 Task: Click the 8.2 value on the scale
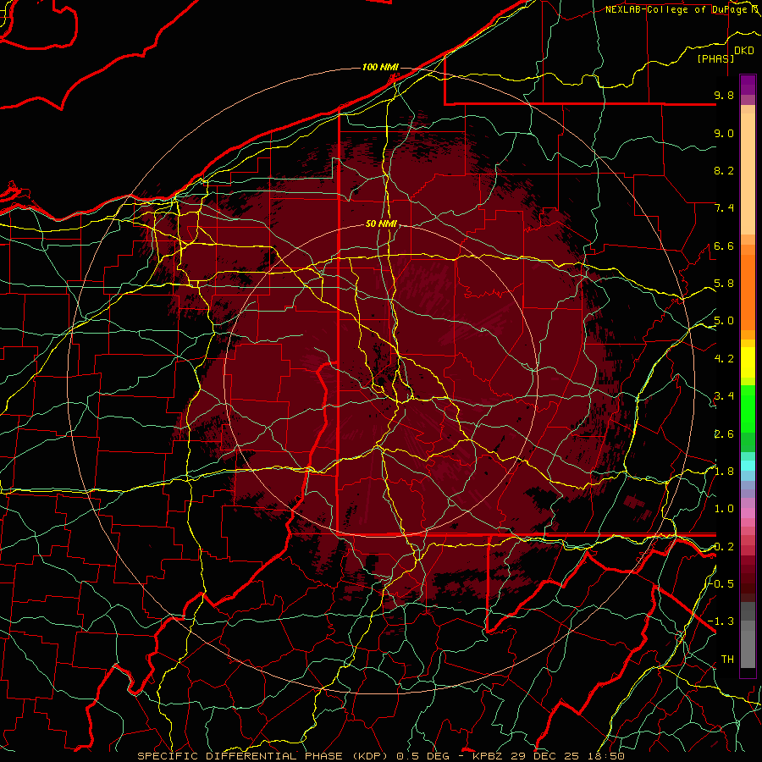(x=724, y=170)
